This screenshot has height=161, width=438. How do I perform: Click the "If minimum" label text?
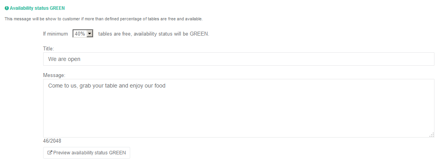click(55, 34)
